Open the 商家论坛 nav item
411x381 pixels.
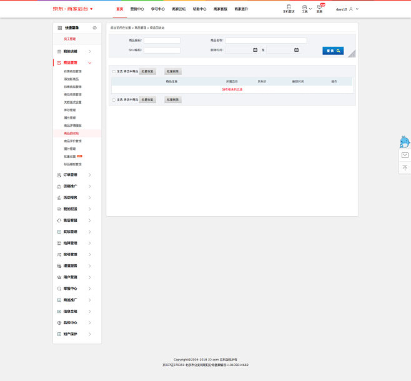(x=179, y=9)
